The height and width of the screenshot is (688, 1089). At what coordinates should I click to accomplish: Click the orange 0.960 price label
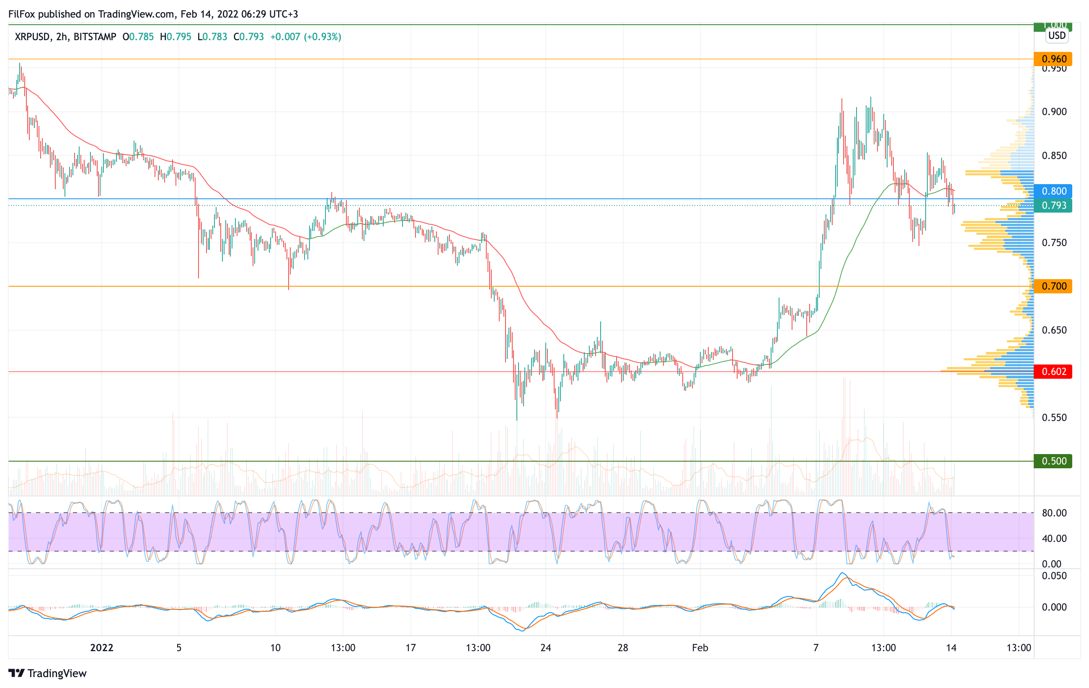1053,59
